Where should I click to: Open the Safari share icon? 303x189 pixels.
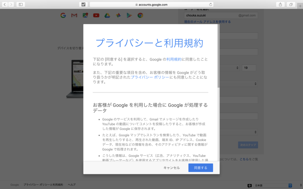point(280,4)
